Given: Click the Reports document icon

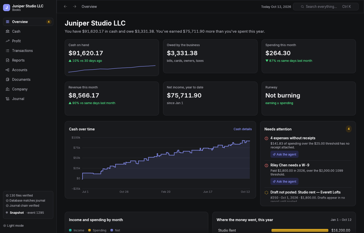Looking at the screenshot, I should click(8, 60).
